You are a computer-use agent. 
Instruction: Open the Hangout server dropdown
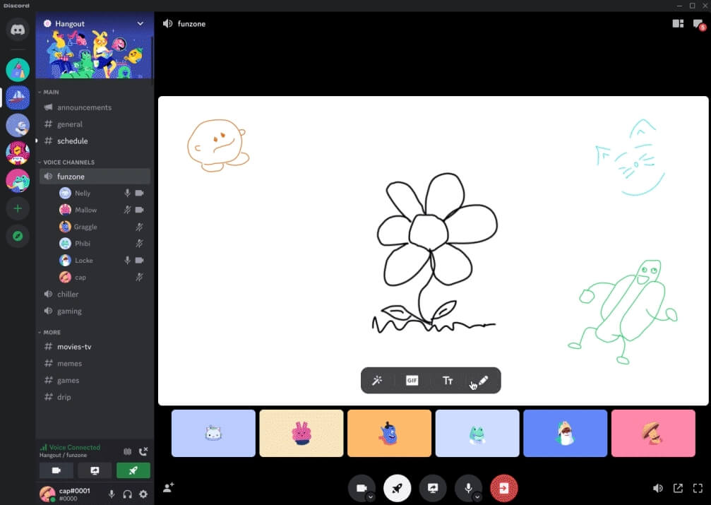coord(140,23)
